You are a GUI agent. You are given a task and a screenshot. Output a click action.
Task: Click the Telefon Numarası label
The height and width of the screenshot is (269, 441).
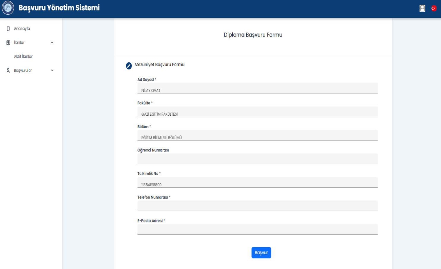coord(153,197)
